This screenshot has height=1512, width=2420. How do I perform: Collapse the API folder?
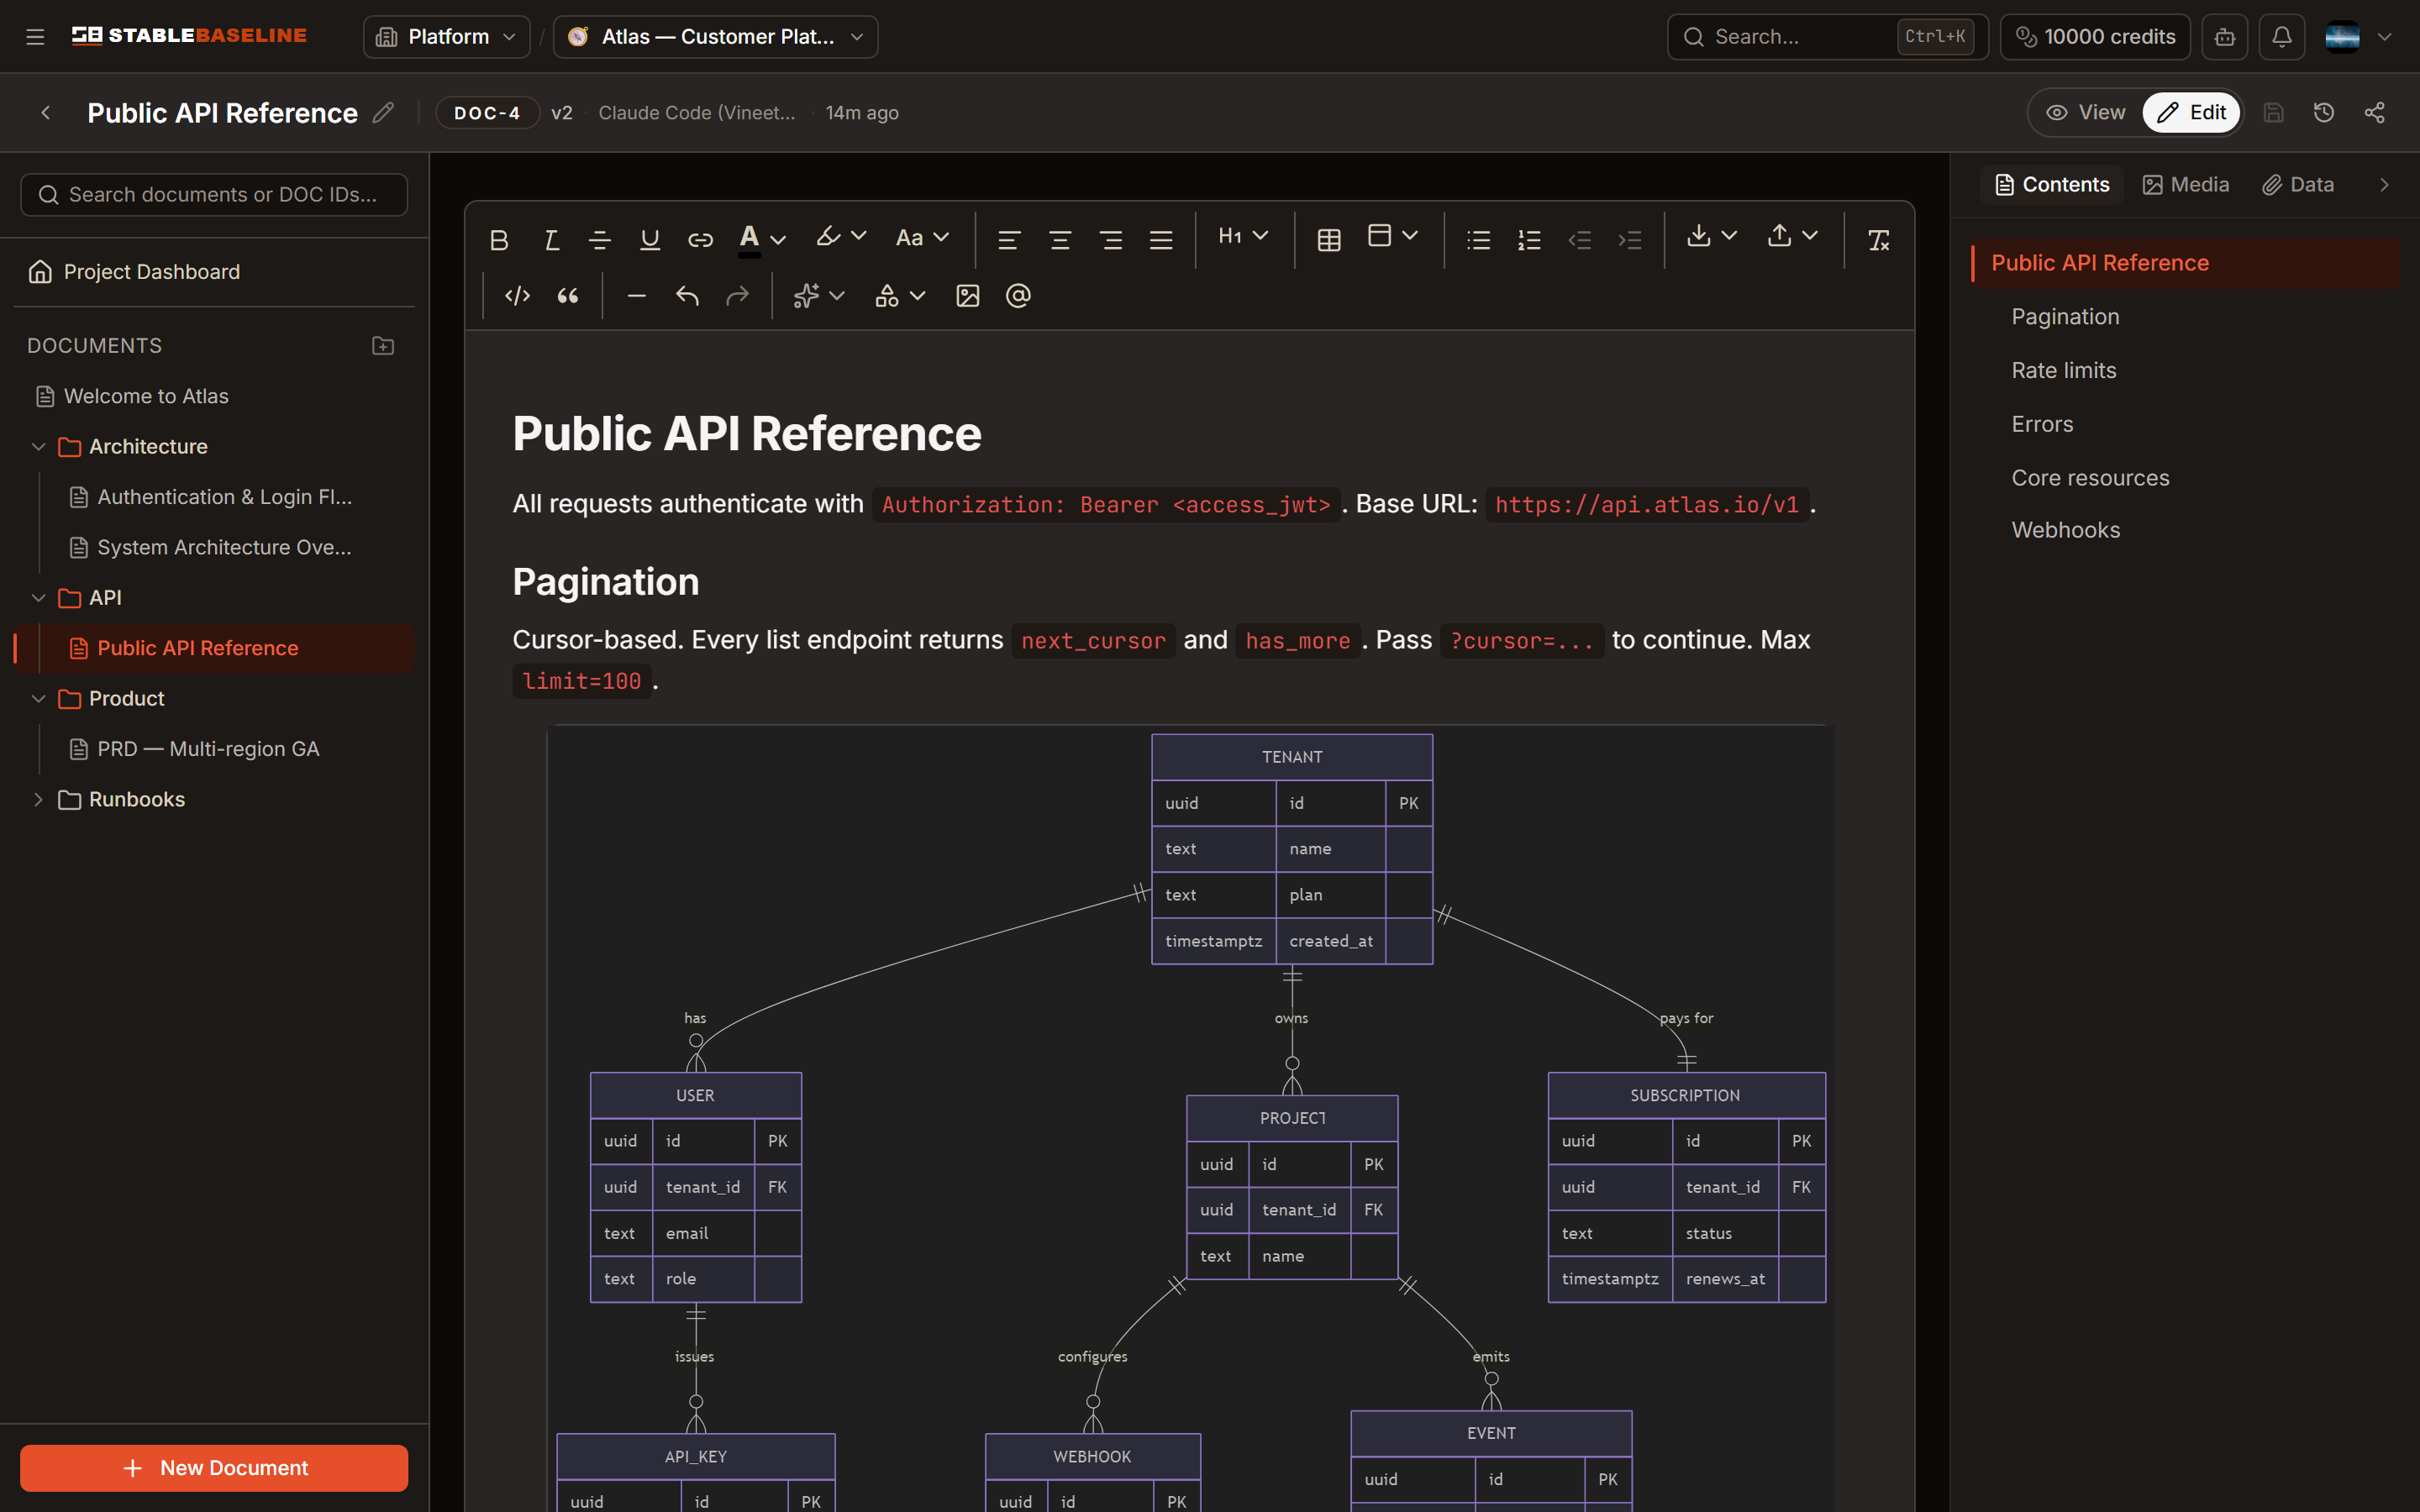38,598
